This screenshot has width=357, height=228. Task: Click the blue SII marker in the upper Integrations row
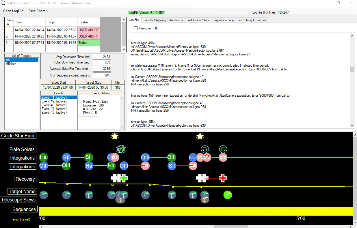tap(66, 157)
